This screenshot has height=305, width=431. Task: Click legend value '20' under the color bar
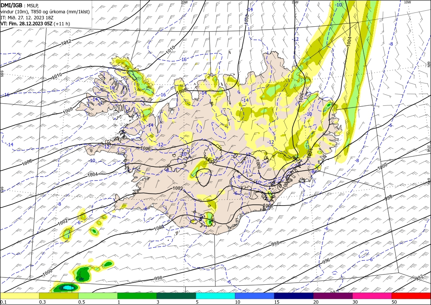(316, 302)
